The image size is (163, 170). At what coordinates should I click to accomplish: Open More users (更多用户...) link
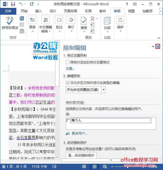(79, 133)
